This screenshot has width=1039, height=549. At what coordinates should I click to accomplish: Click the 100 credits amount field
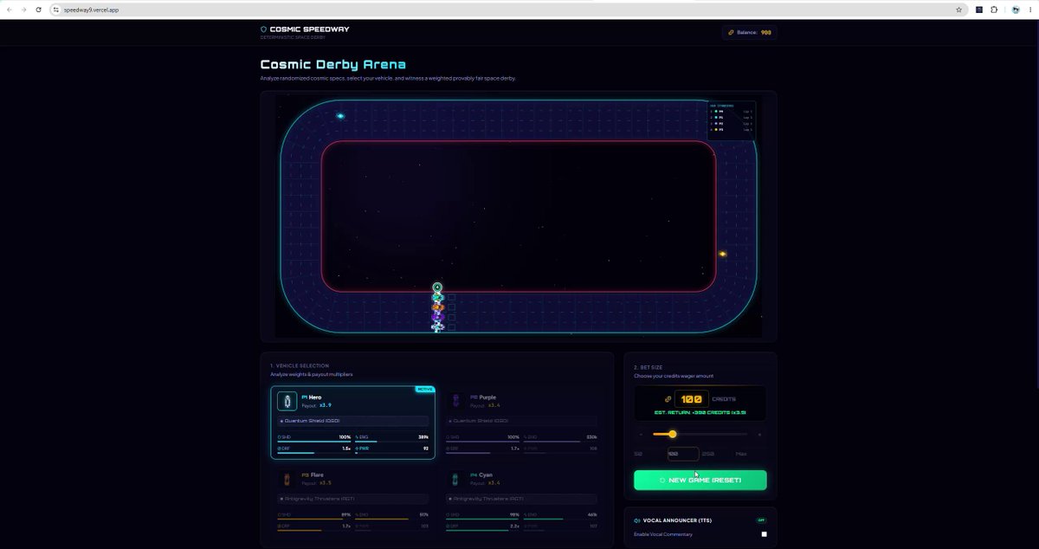point(692,399)
